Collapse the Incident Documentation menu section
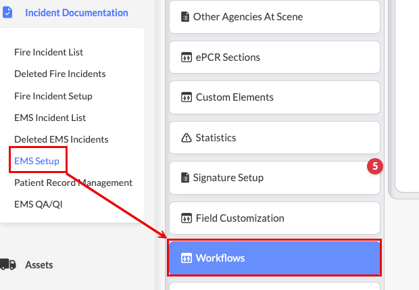 click(76, 12)
